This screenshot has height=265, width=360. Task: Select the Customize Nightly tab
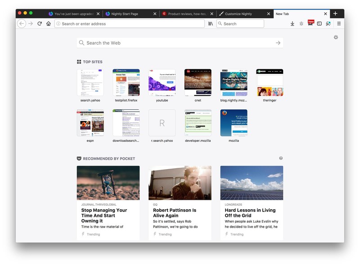coord(238,13)
